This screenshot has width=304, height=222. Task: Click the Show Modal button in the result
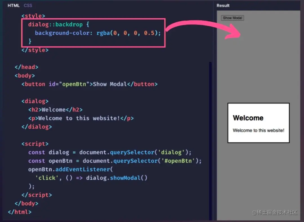(x=233, y=18)
